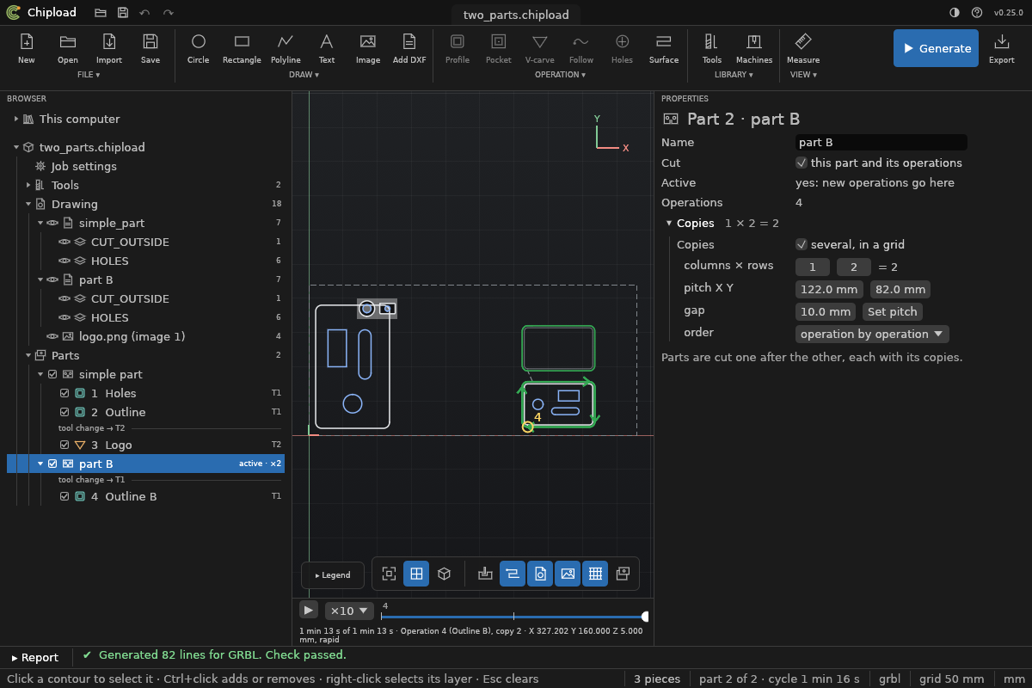Open the DRAW group menu
The height and width of the screenshot is (688, 1032).
pyautogui.click(x=304, y=75)
